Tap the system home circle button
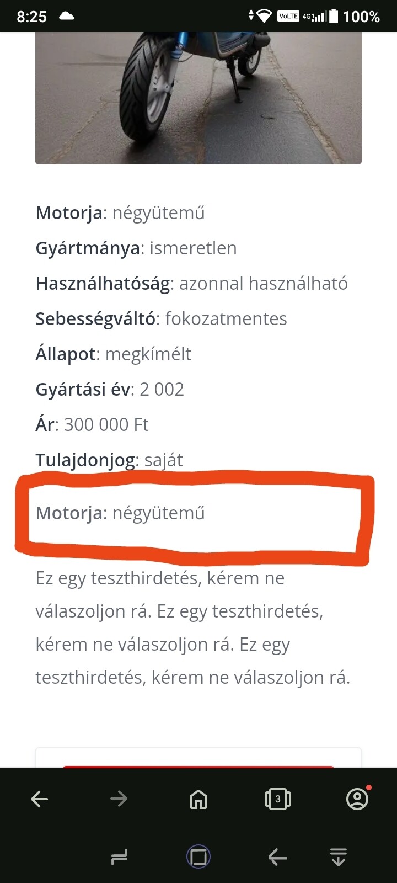Viewport: 397px width, 883px height. (198, 857)
